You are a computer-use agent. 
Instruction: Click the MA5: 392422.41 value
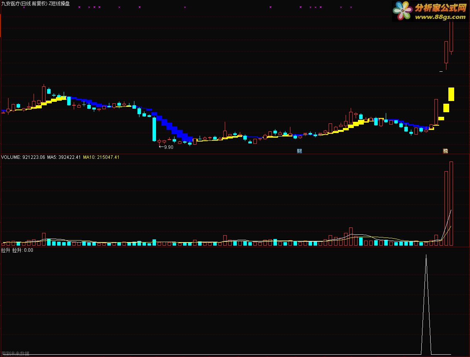64,157
